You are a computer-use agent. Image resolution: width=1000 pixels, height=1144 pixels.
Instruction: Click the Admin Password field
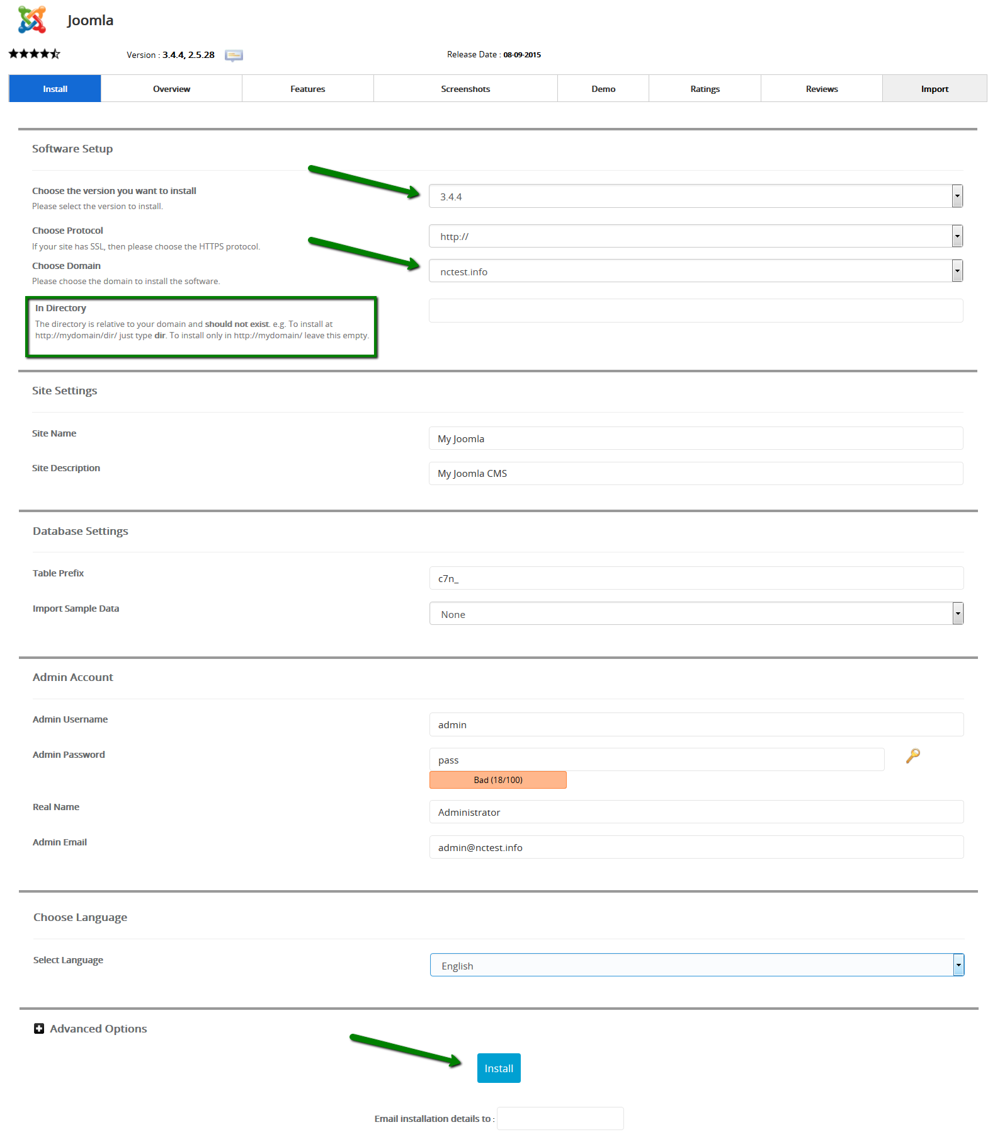(657, 760)
